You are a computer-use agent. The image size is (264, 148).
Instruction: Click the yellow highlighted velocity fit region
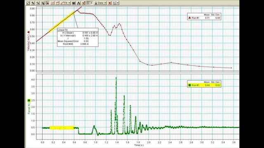[61, 21]
